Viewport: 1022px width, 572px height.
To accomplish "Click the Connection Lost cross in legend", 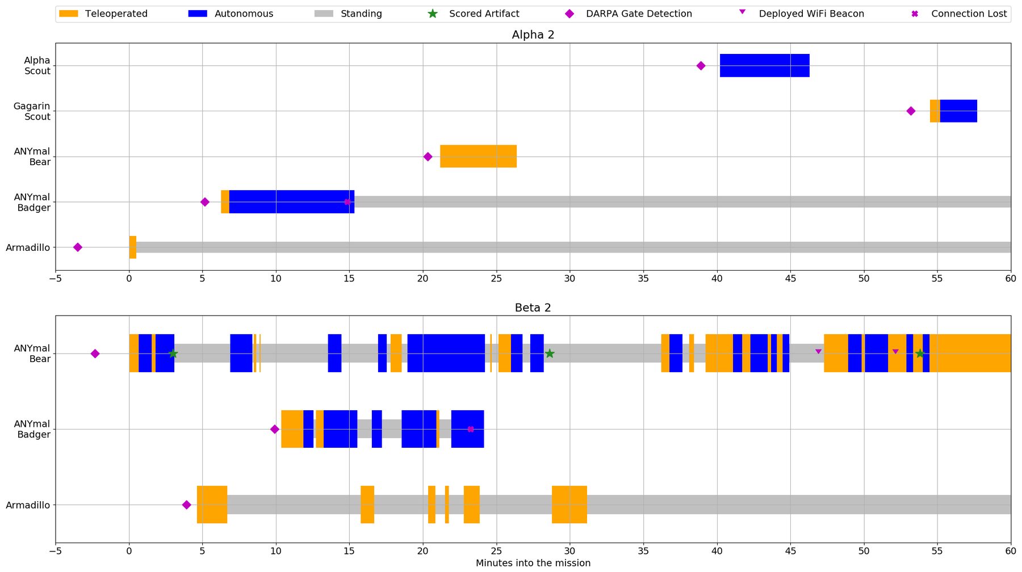I will point(915,14).
